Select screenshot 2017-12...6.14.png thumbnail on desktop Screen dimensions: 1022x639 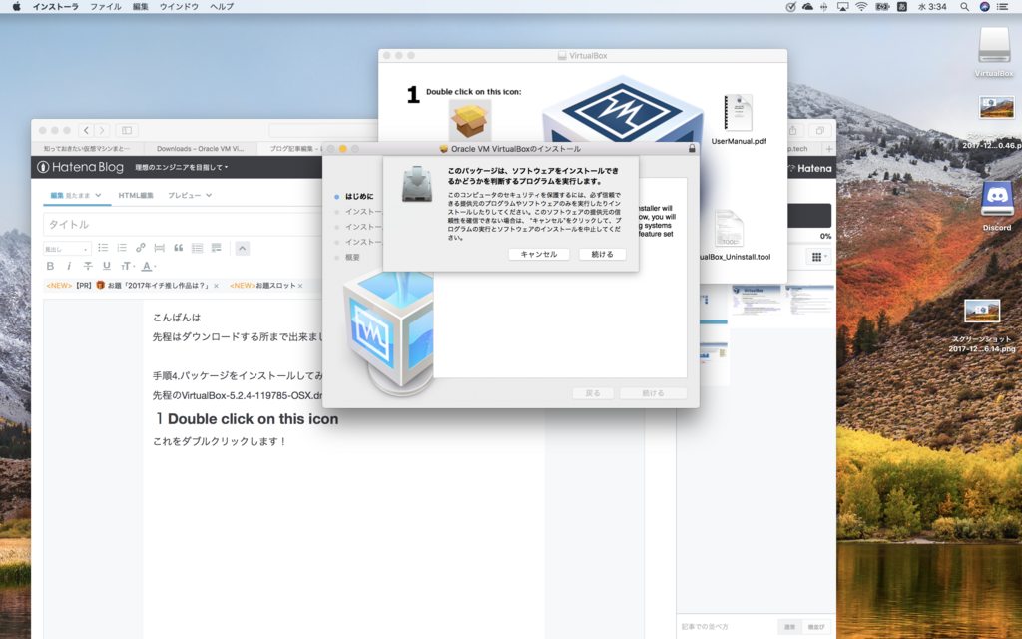click(982, 312)
